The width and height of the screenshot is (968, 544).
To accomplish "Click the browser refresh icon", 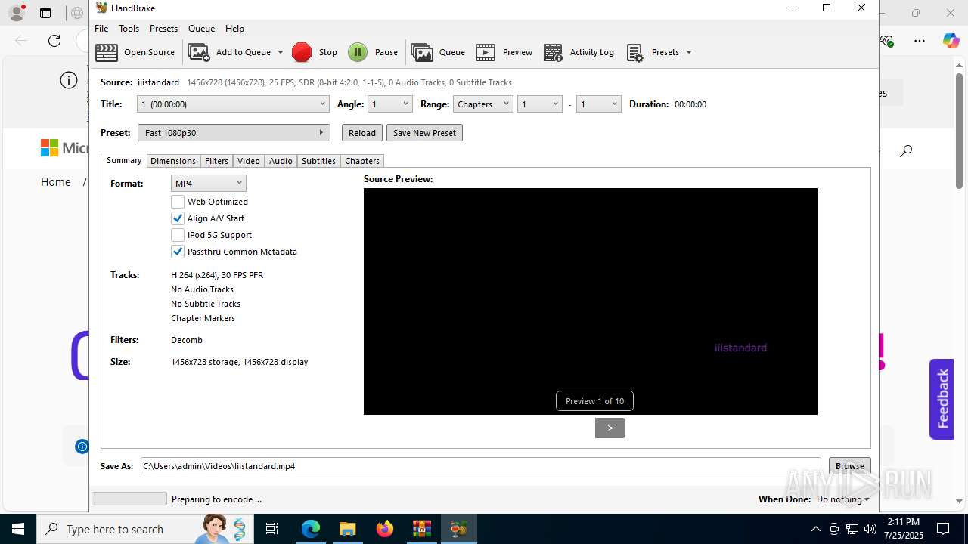I will (x=54, y=41).
